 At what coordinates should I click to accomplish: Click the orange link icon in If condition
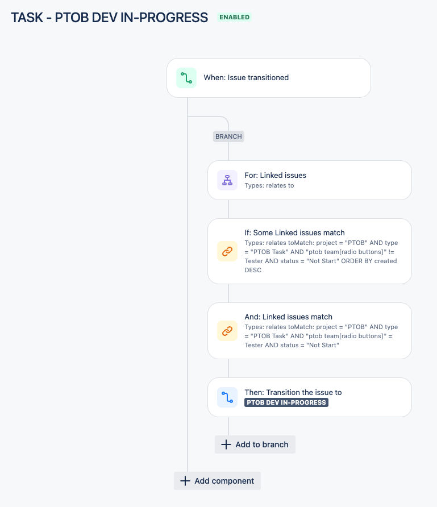[227, 251]
